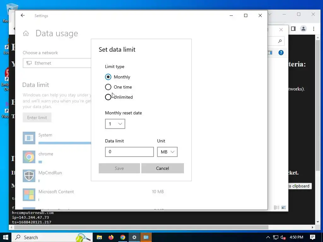
Task: Toggle Chrome side panel icon
Action: [293, 29]
